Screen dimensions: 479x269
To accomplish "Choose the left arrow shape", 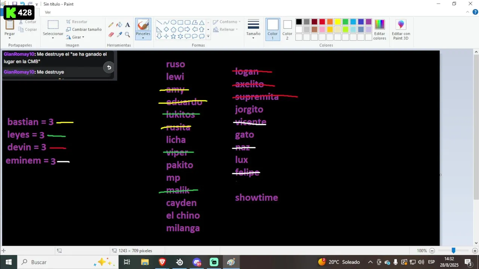I will pyautogui.click(x=195, y=30).
